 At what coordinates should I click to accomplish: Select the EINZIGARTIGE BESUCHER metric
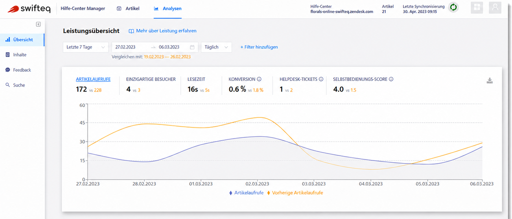point(151,79)
